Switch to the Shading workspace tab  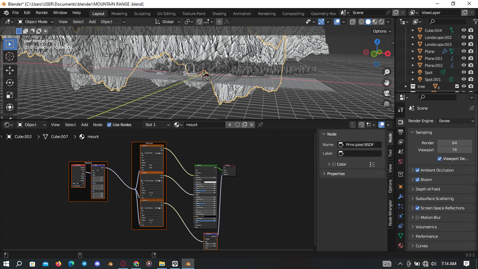(x=219, y=14)
